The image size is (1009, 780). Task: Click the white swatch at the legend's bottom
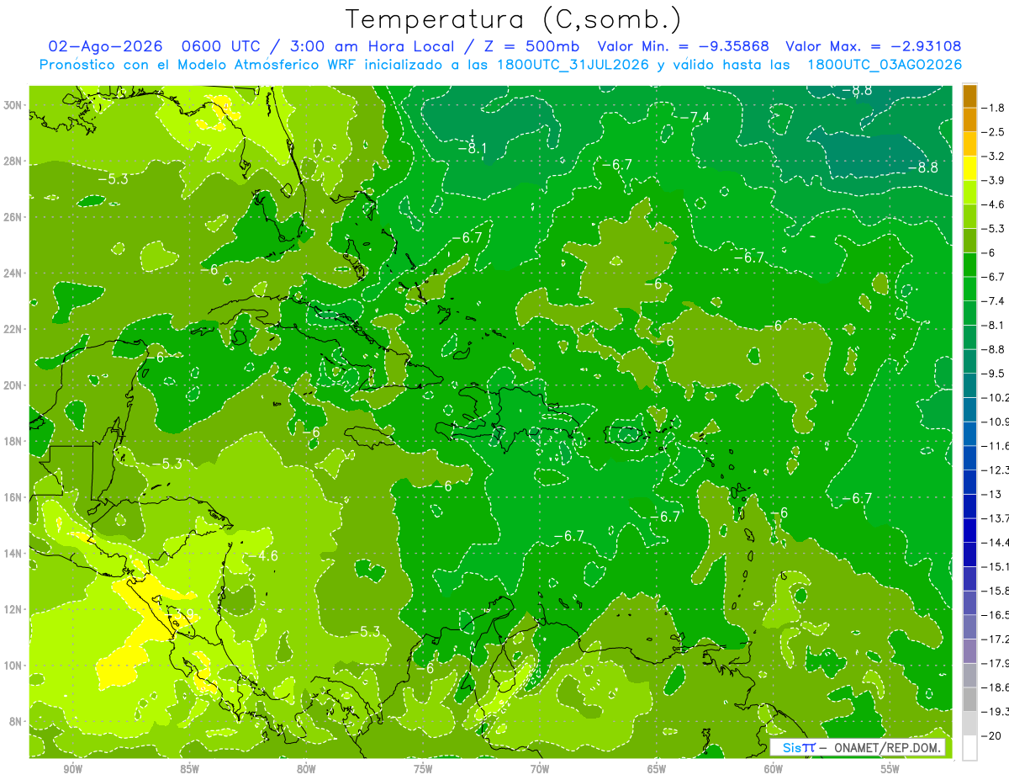969,748
